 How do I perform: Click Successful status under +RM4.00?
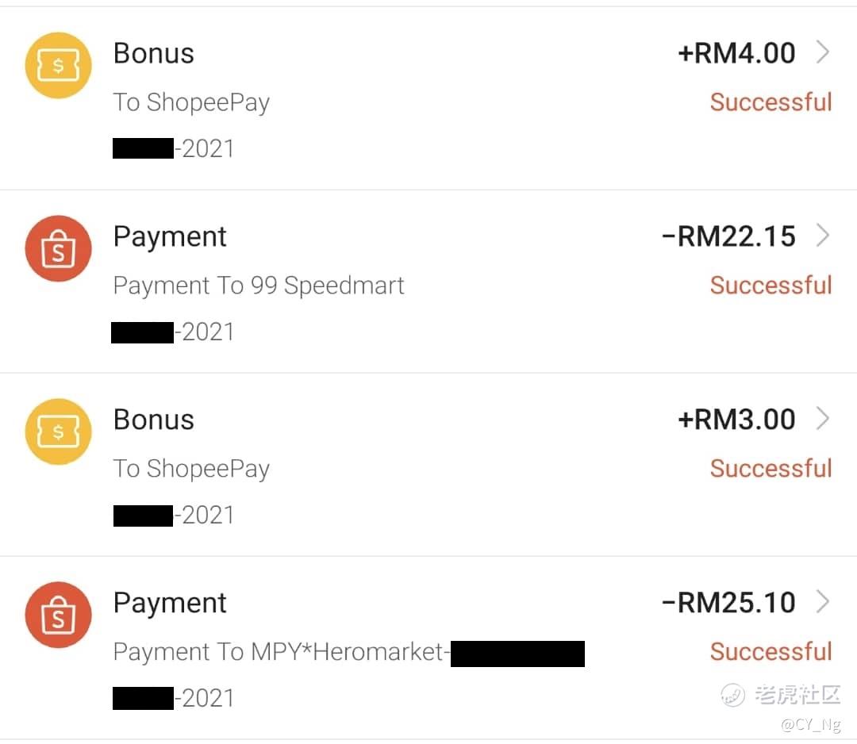(x=771, y=102)
